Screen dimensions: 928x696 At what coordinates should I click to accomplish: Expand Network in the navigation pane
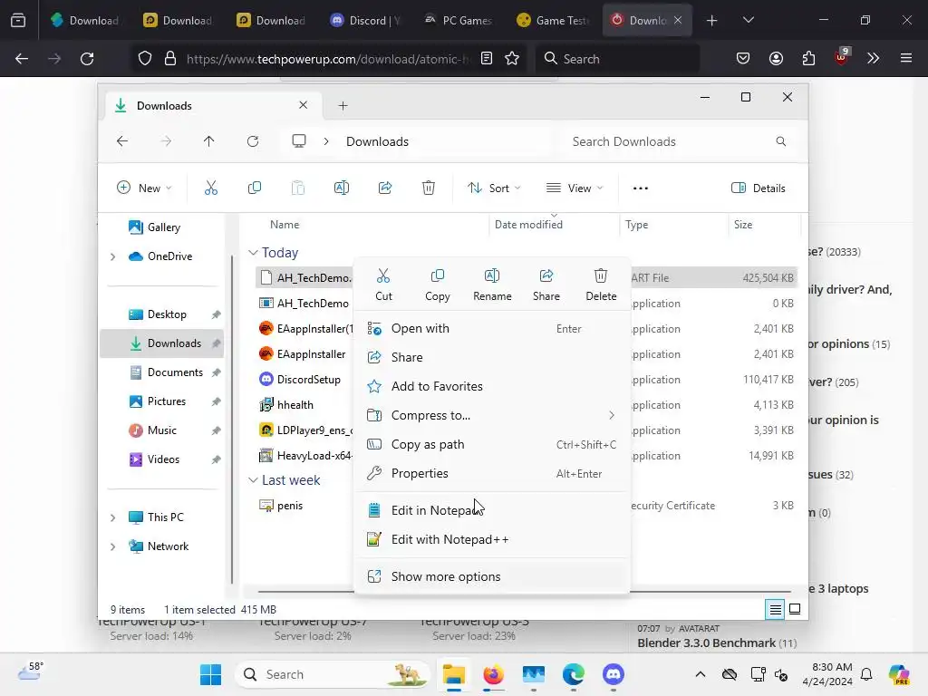(x=112, y=546)
